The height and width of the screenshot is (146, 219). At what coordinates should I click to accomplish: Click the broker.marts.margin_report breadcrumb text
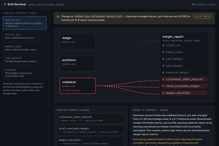(46, 4)
